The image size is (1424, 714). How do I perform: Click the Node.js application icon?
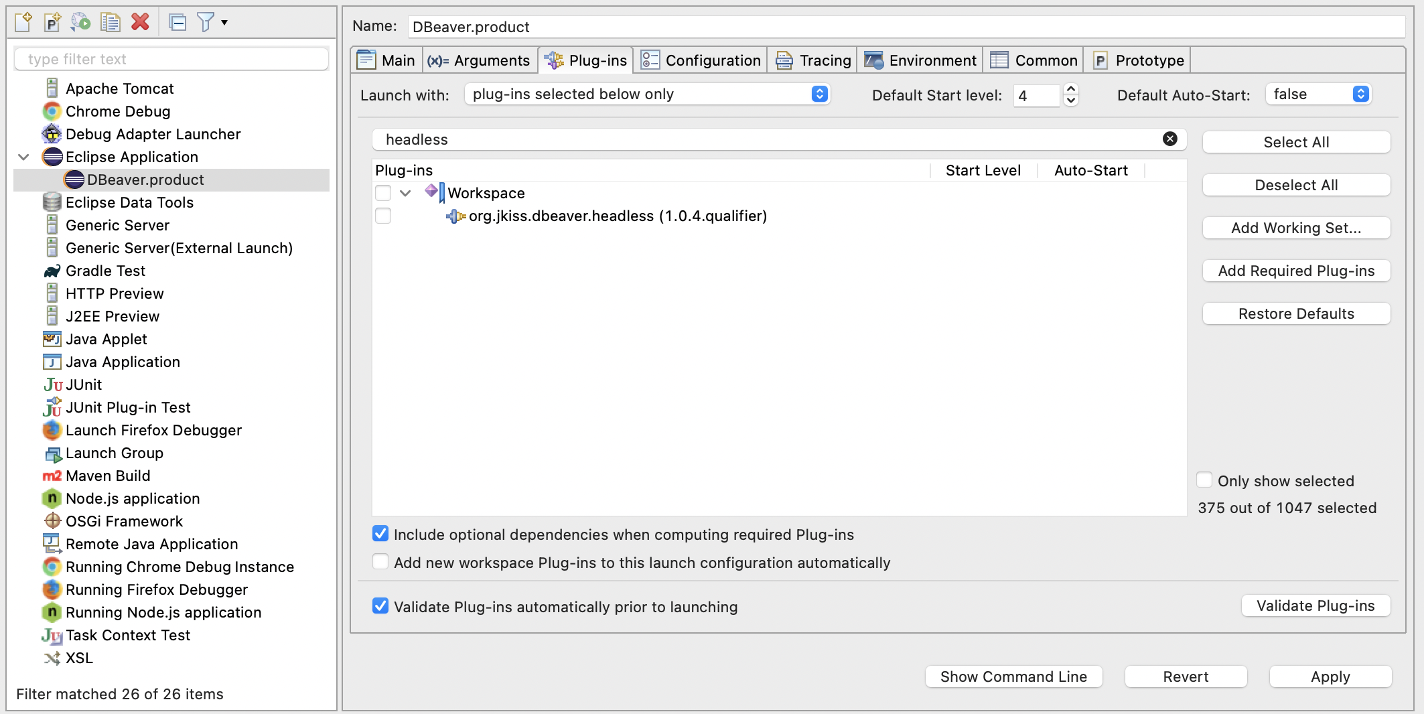[x=52, y=498]
